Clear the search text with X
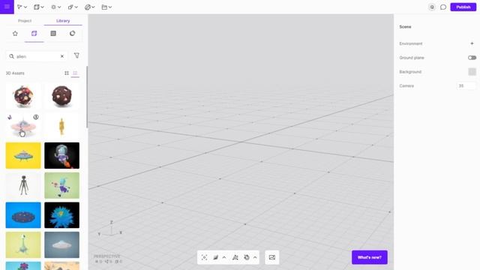 point(62,56)
